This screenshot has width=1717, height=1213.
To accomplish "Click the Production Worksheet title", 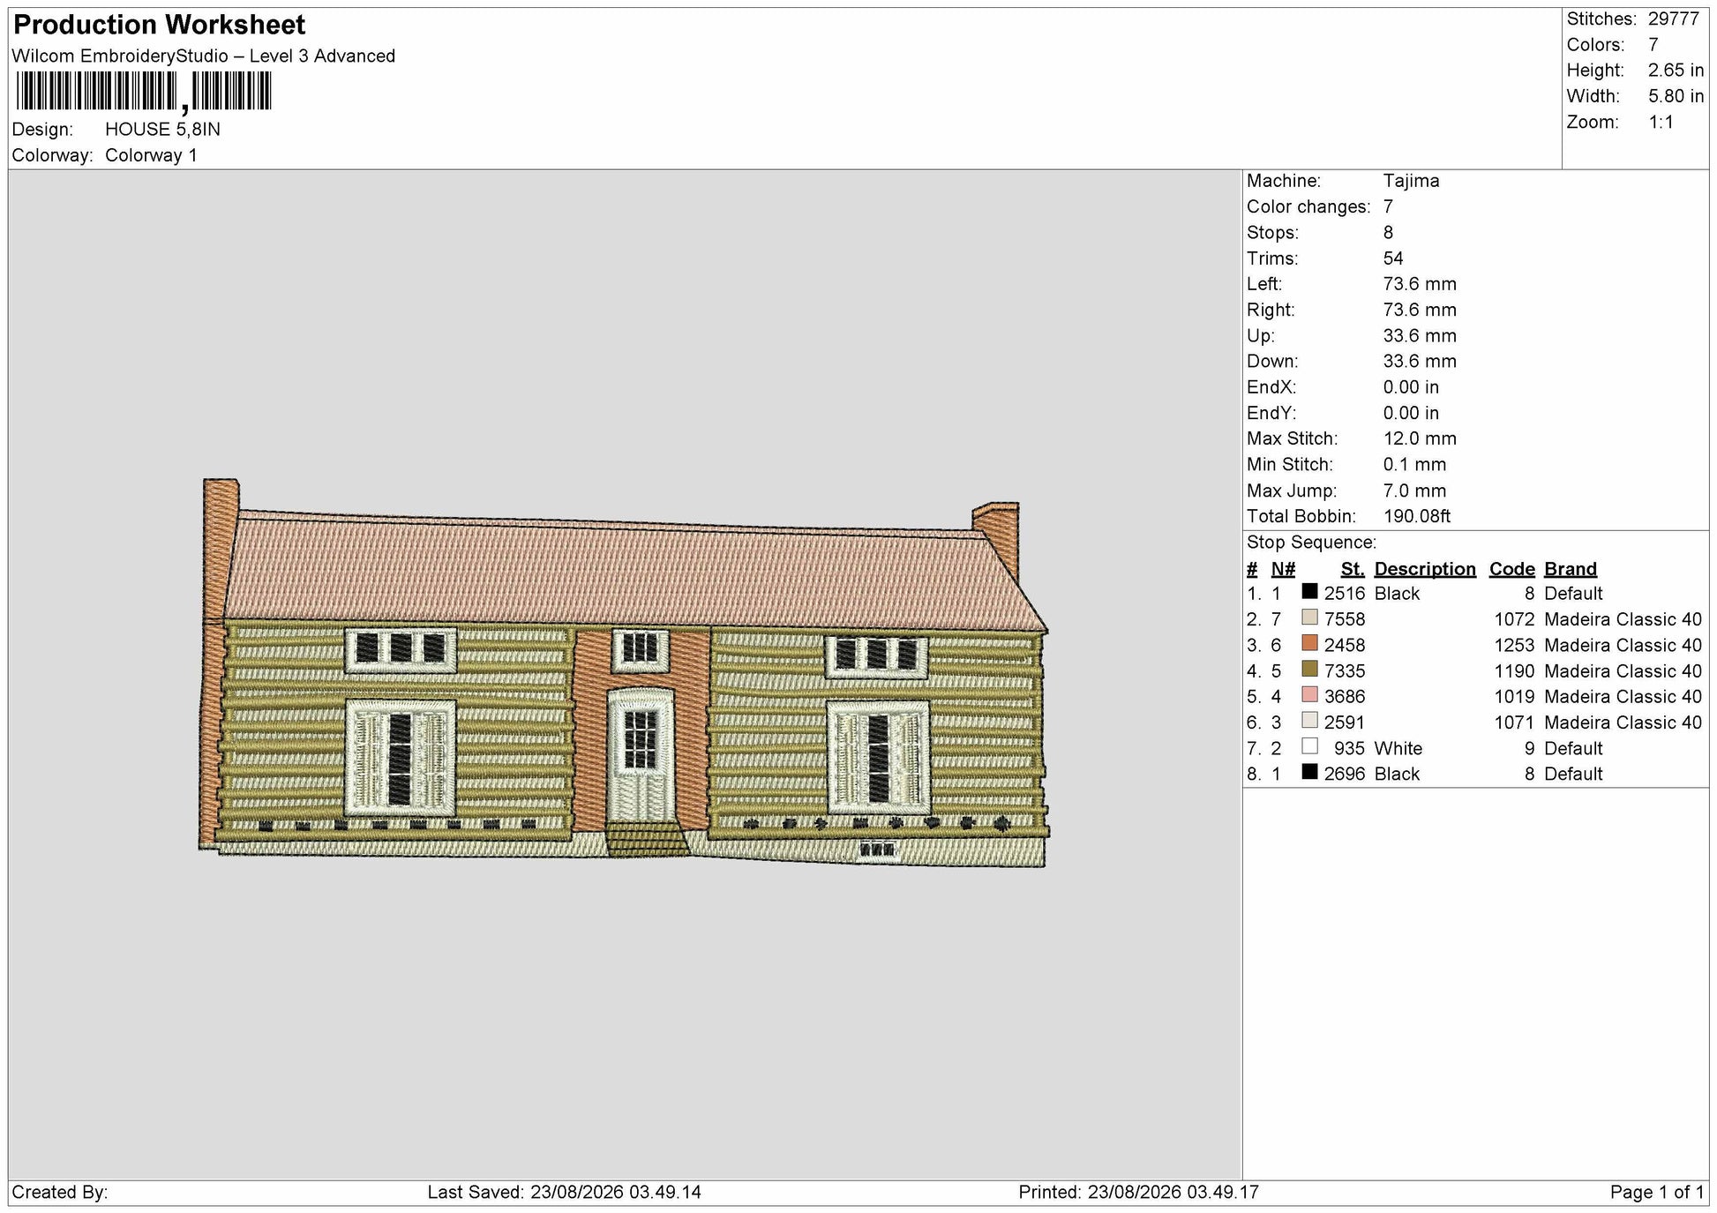I will click(x=160, y=25).
